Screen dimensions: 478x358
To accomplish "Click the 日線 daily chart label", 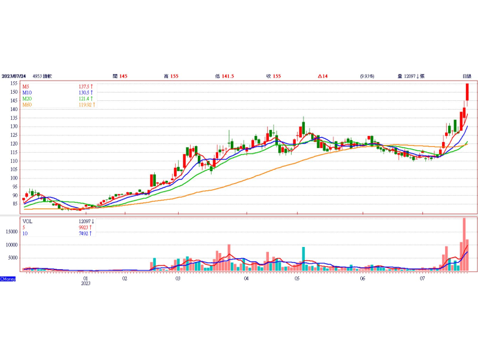I will (467, 76).
